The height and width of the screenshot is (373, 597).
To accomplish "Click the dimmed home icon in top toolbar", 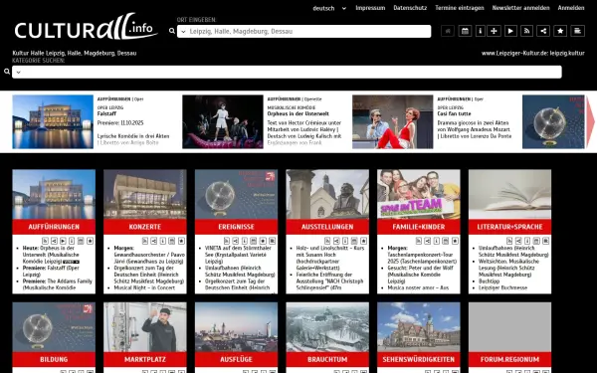I will (x=448, y=31).
